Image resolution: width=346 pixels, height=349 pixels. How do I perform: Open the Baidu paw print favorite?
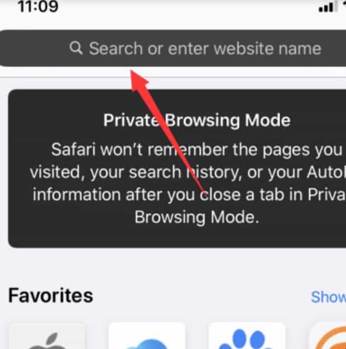(247, 336)
